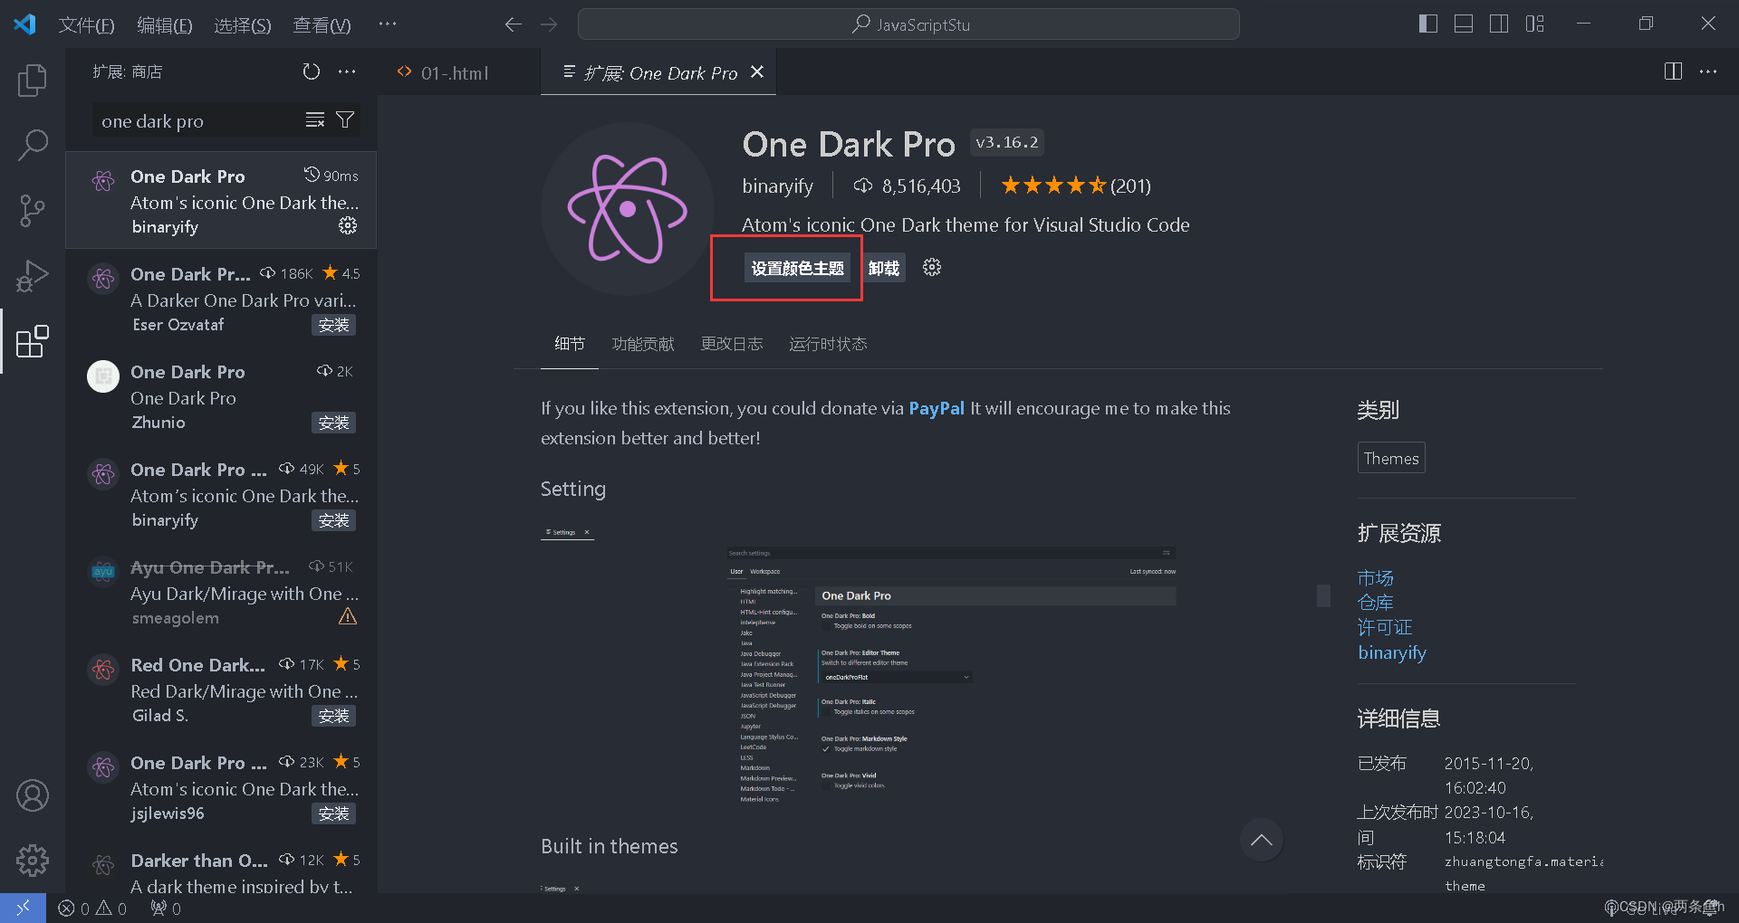This screenshot has height=923, width=1739.
Task: Open errors and warnings in status bar
Action: tap(92, 909)
